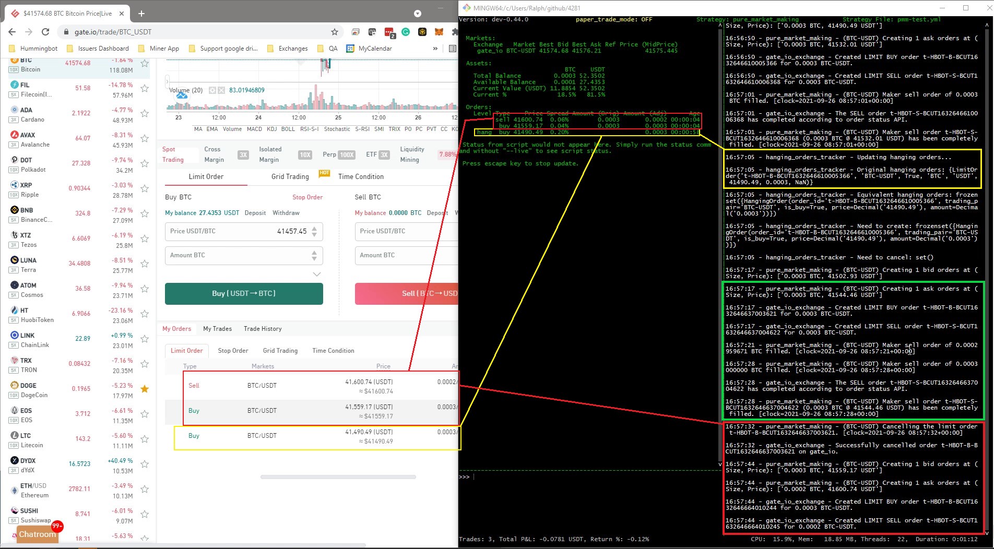Open the bookmarks overflow chevron
The height and width of the screenshot is (549, 994).
click(435, 49)
